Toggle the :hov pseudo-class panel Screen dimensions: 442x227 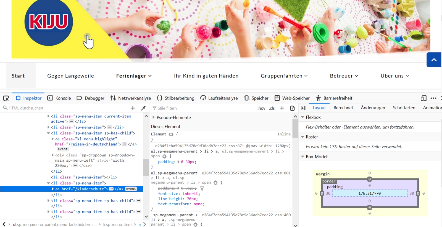(261, 108)
